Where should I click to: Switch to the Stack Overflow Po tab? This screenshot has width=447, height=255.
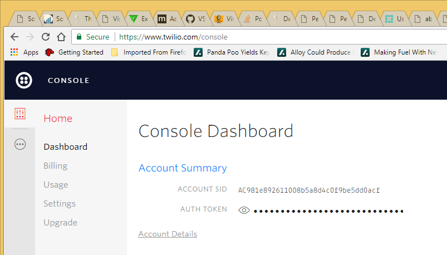click(253, 19)
